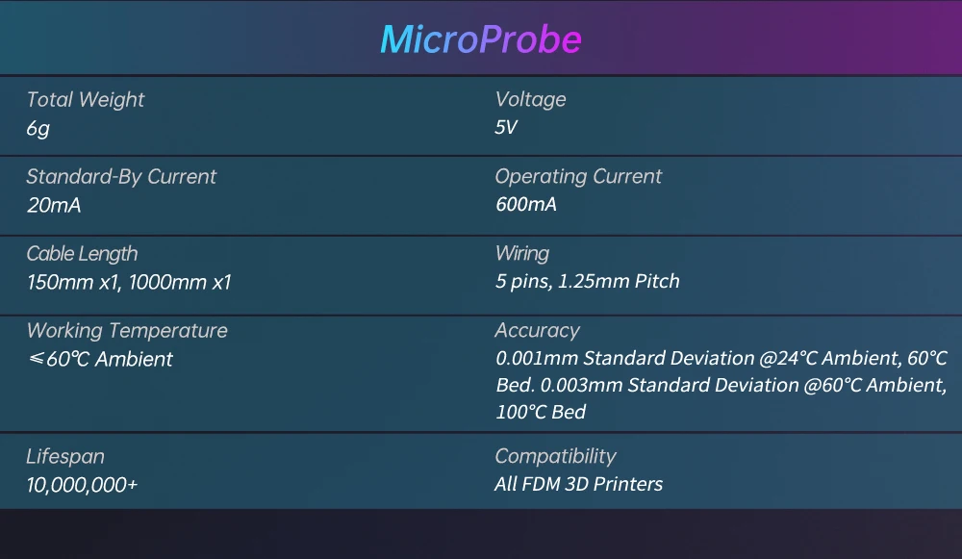Click the MicroProbe title heading
This screenshot has width=962, height=559.
pos(480,39)
